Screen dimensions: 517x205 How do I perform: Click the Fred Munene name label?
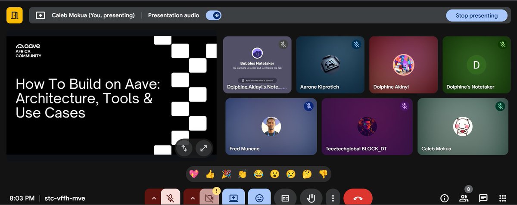(x=245, y=149)
